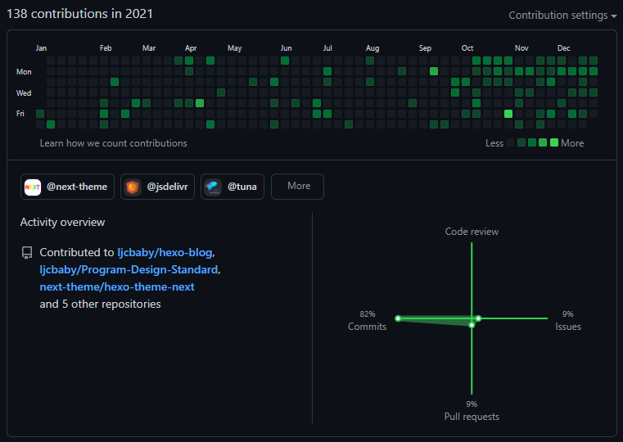The width and height of the screenshot is (623, 442).
Task: Click the '82% Commits' chart label
Action: [x=367, y=321]
